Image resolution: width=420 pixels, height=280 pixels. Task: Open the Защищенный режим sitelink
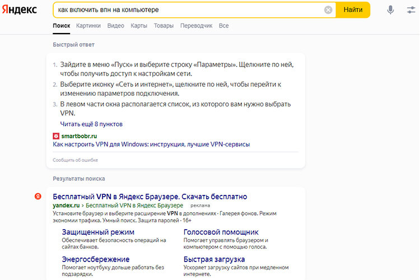98,232
